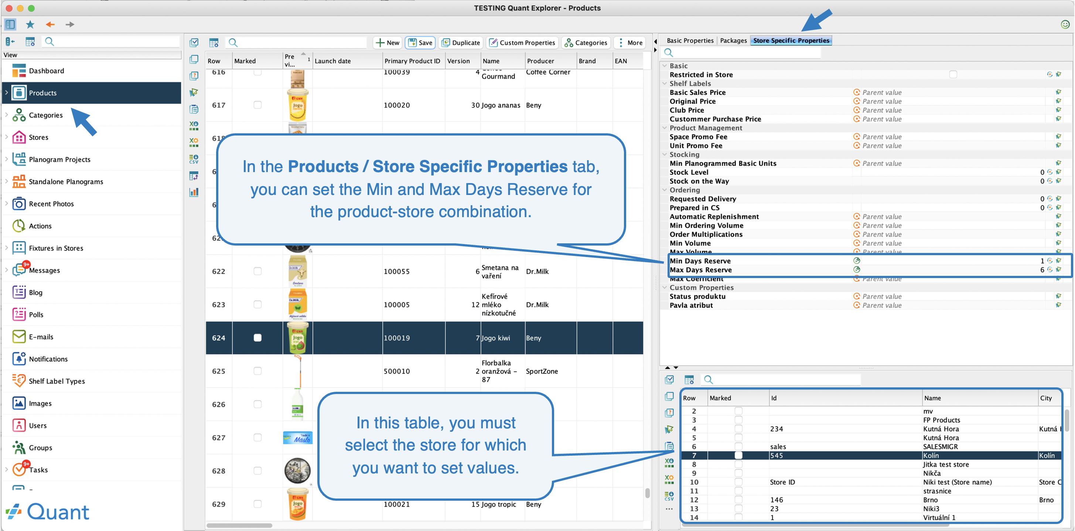Click the Jogo ananas product thumbnail

(x=297, y=105)
